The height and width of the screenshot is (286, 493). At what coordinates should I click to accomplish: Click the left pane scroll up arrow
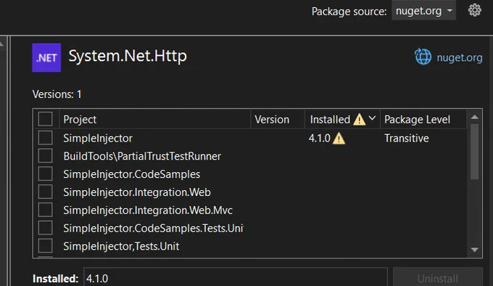click(x=1, y=44)
